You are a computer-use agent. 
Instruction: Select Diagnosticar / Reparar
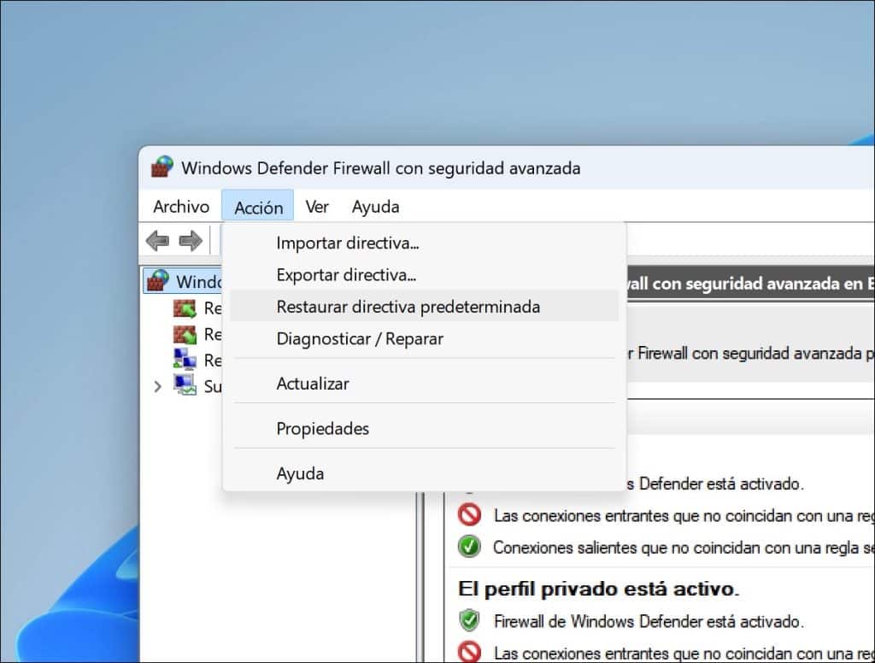[424, 338]
